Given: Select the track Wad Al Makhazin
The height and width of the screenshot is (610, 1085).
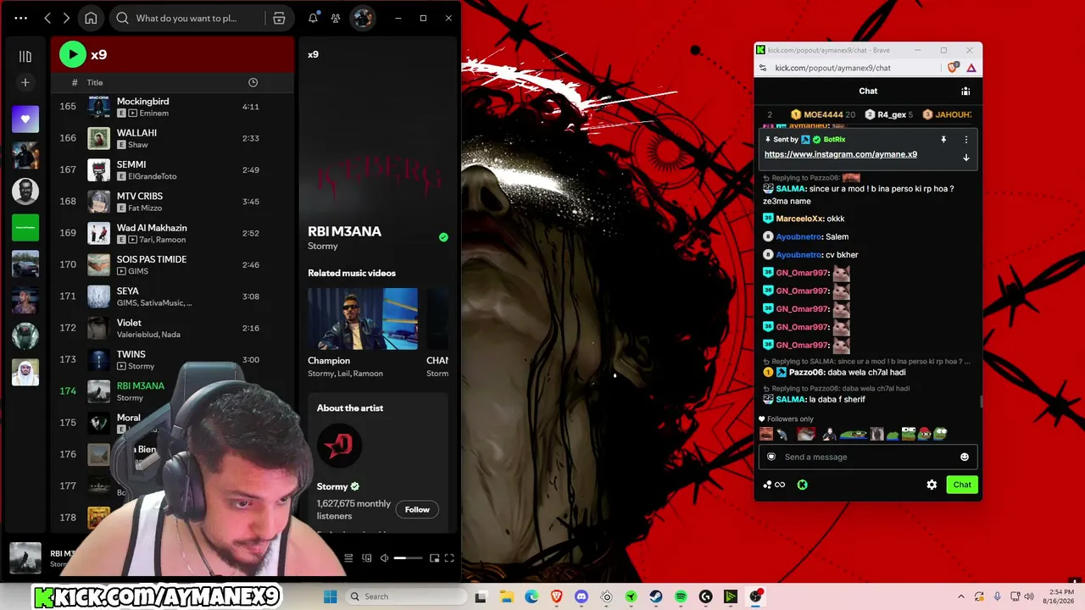Looking at the screenshot, I should pyautogui.click(x=172, y=233).
